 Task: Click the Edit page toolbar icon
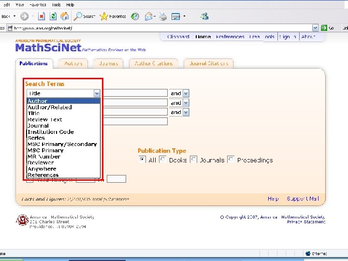point(176,16)
